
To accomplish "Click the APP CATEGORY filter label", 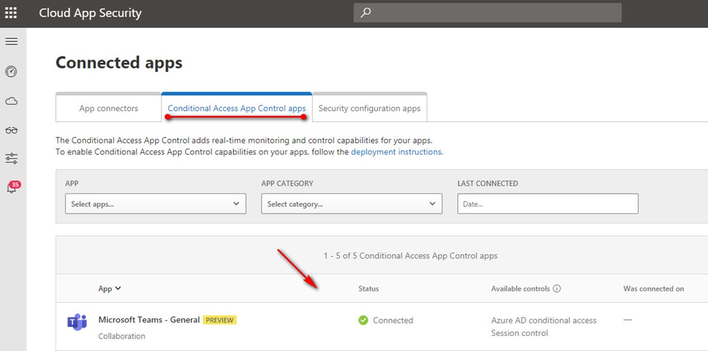I will click(x=287, y=183).
